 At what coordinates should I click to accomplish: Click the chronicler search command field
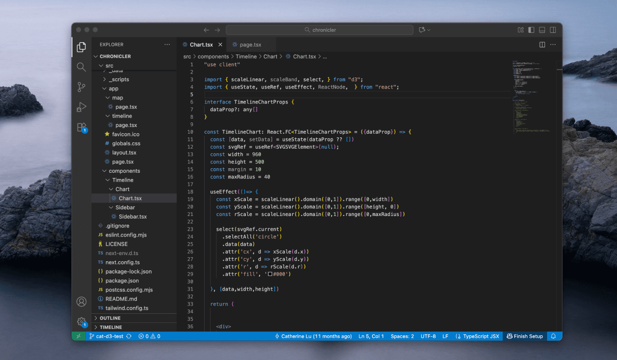(x=320, y=30)
